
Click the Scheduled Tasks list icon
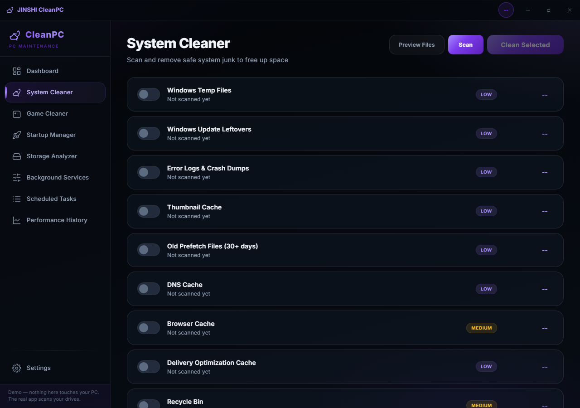(x=17, y=199)
